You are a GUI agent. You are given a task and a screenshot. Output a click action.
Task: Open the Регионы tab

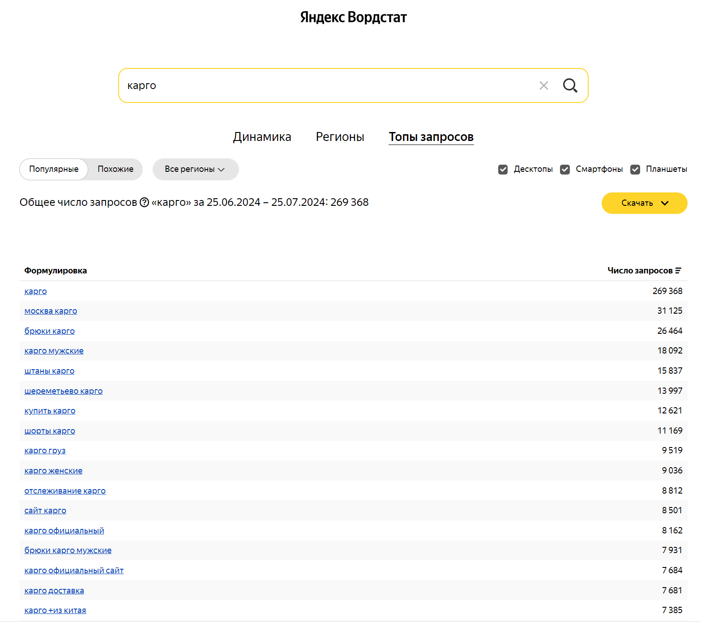340,137
